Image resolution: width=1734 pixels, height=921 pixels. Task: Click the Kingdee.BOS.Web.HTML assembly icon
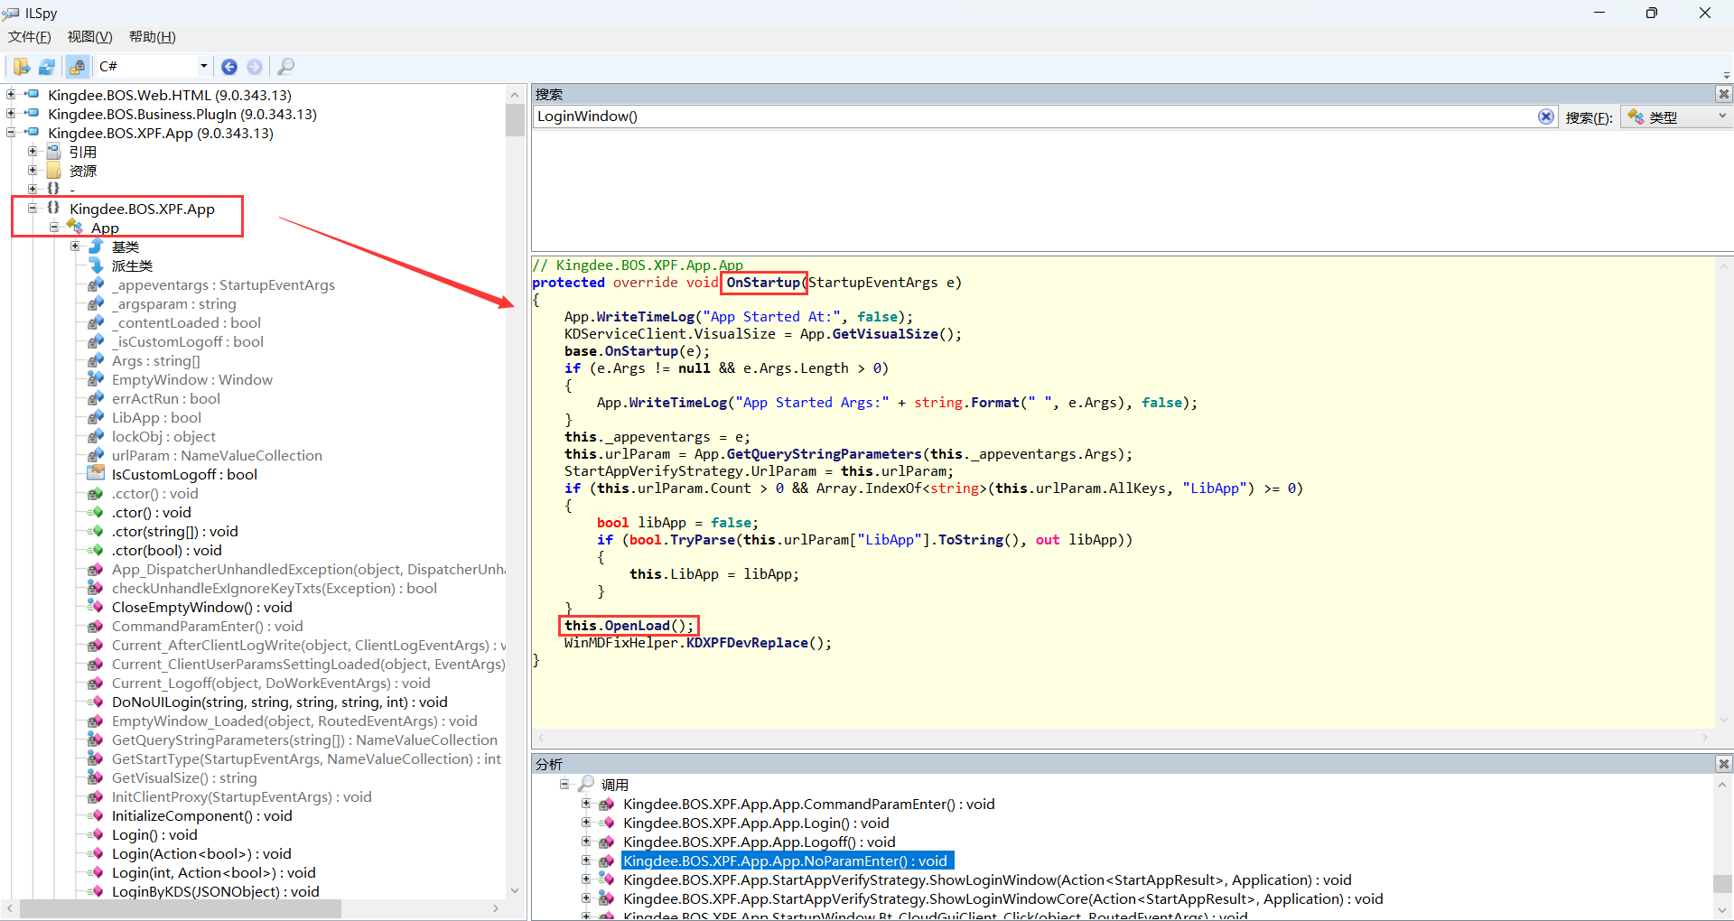[x=33, y=94]
